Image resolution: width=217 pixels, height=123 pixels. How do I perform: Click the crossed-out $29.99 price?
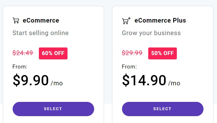(x=132, y=53)
